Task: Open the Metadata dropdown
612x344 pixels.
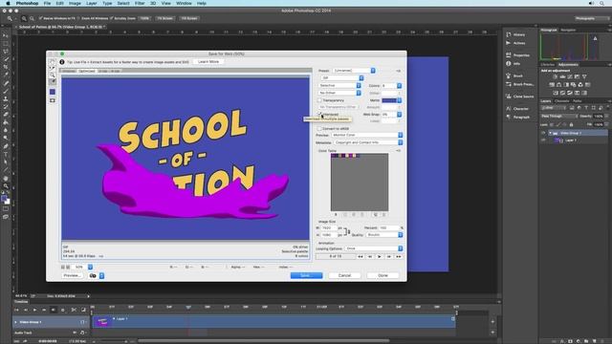Action: (x=367, y=142)
